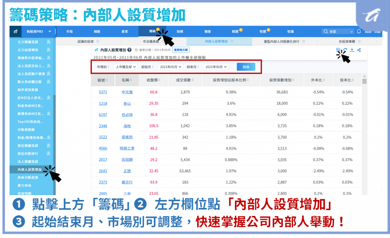Select 實力券商 in the sidebar
Screen dimensions: 390x238
pos(24,186)
